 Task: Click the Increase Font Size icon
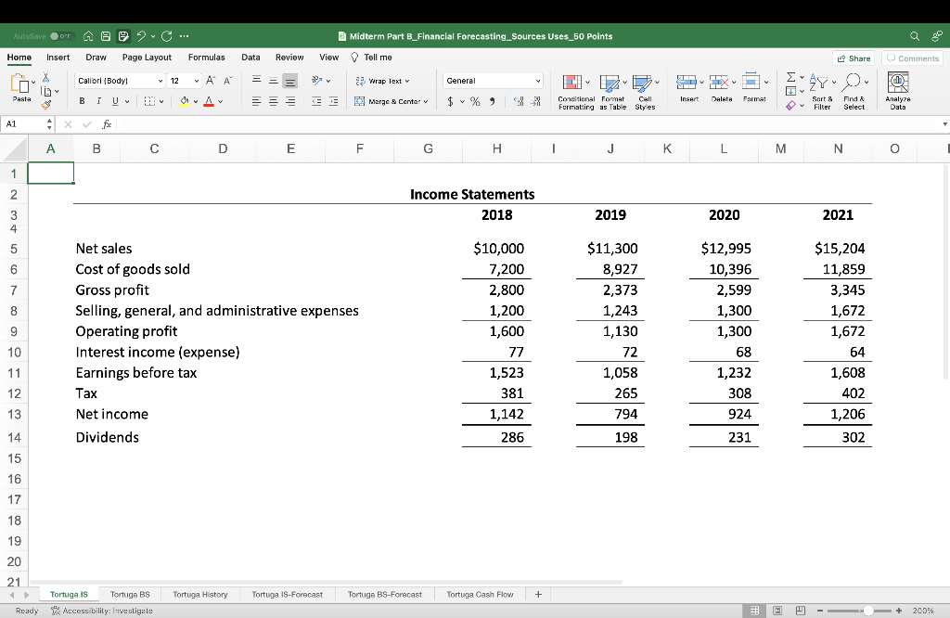(211, 81)
